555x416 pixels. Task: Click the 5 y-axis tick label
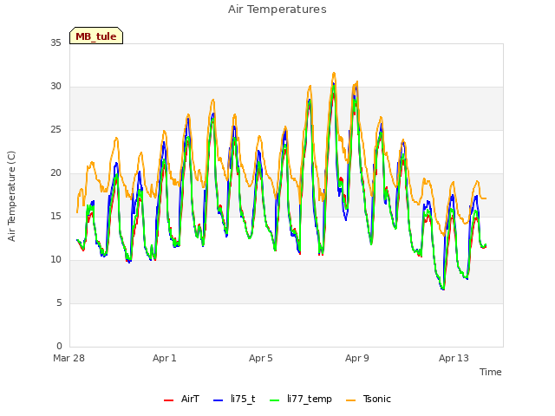(59, 302)
